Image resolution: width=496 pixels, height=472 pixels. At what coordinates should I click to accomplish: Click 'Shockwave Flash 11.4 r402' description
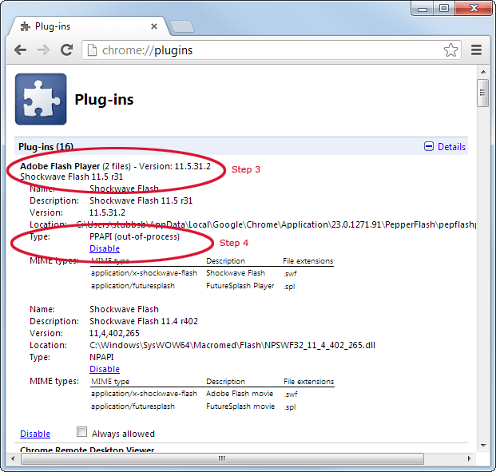click(144, 321)
